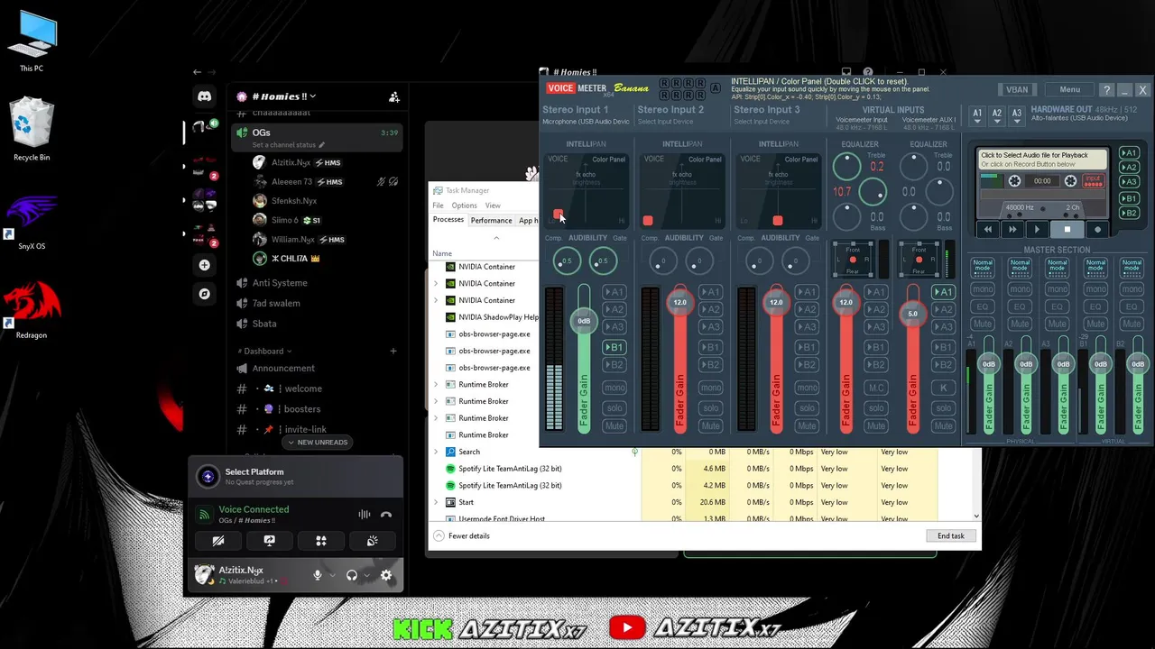Click audio file playback selection display
The height and width of the screenshot is (649, 1155).
1043,160
